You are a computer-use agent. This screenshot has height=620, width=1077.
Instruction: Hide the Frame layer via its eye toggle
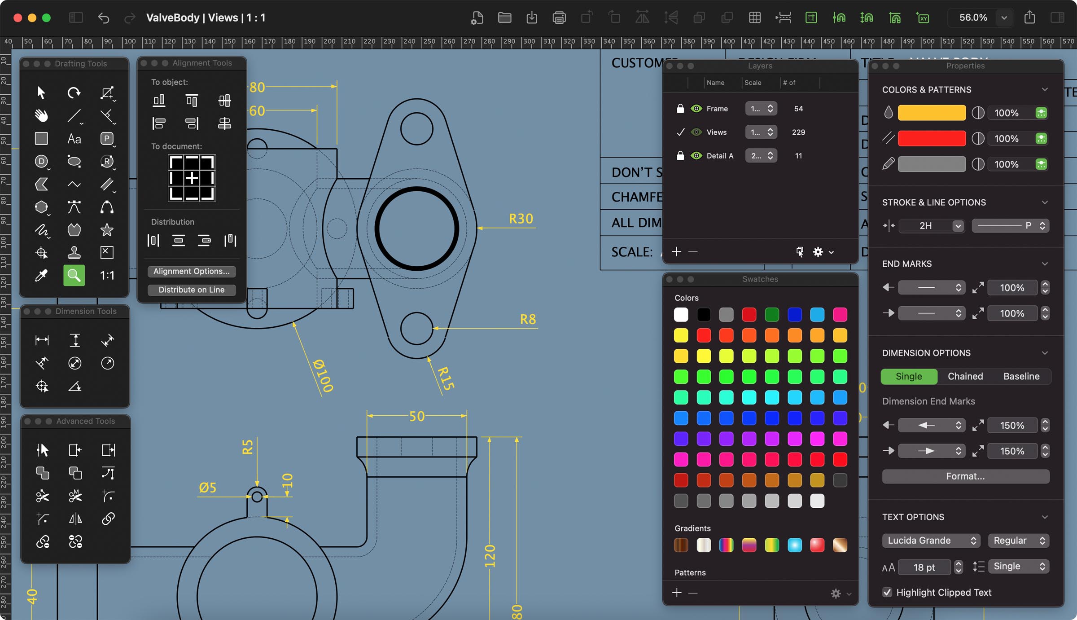(x=696, y=108)
